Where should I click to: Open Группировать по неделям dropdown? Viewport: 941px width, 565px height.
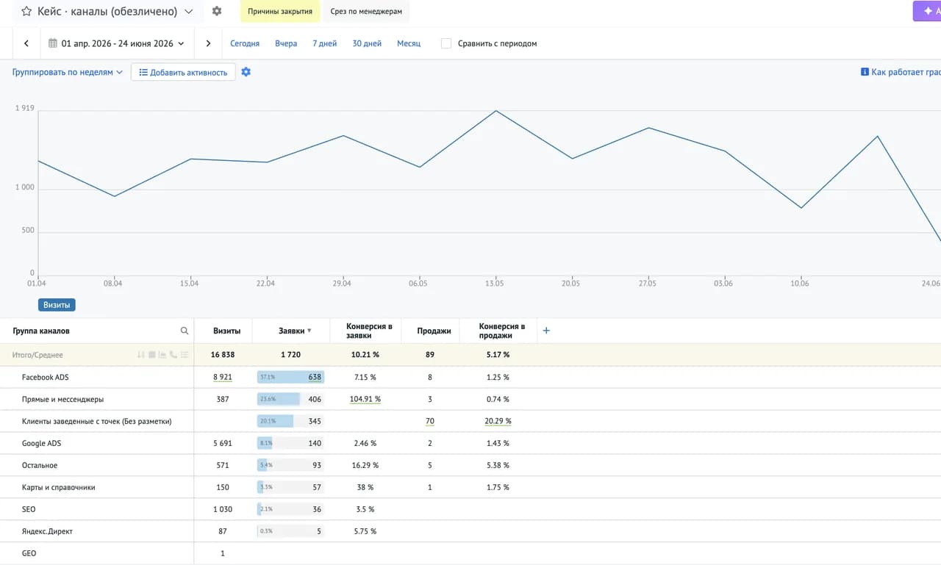click(68, 72)
